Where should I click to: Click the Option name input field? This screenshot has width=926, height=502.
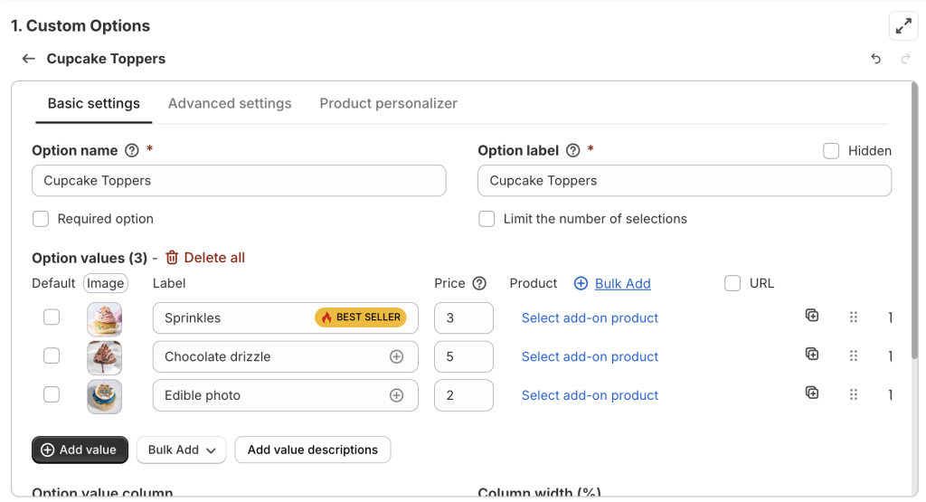[239, 181]
